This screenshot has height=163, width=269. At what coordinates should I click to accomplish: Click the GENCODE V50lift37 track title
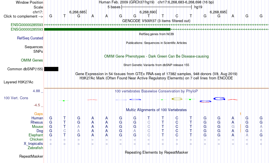(x=156, y=21)
